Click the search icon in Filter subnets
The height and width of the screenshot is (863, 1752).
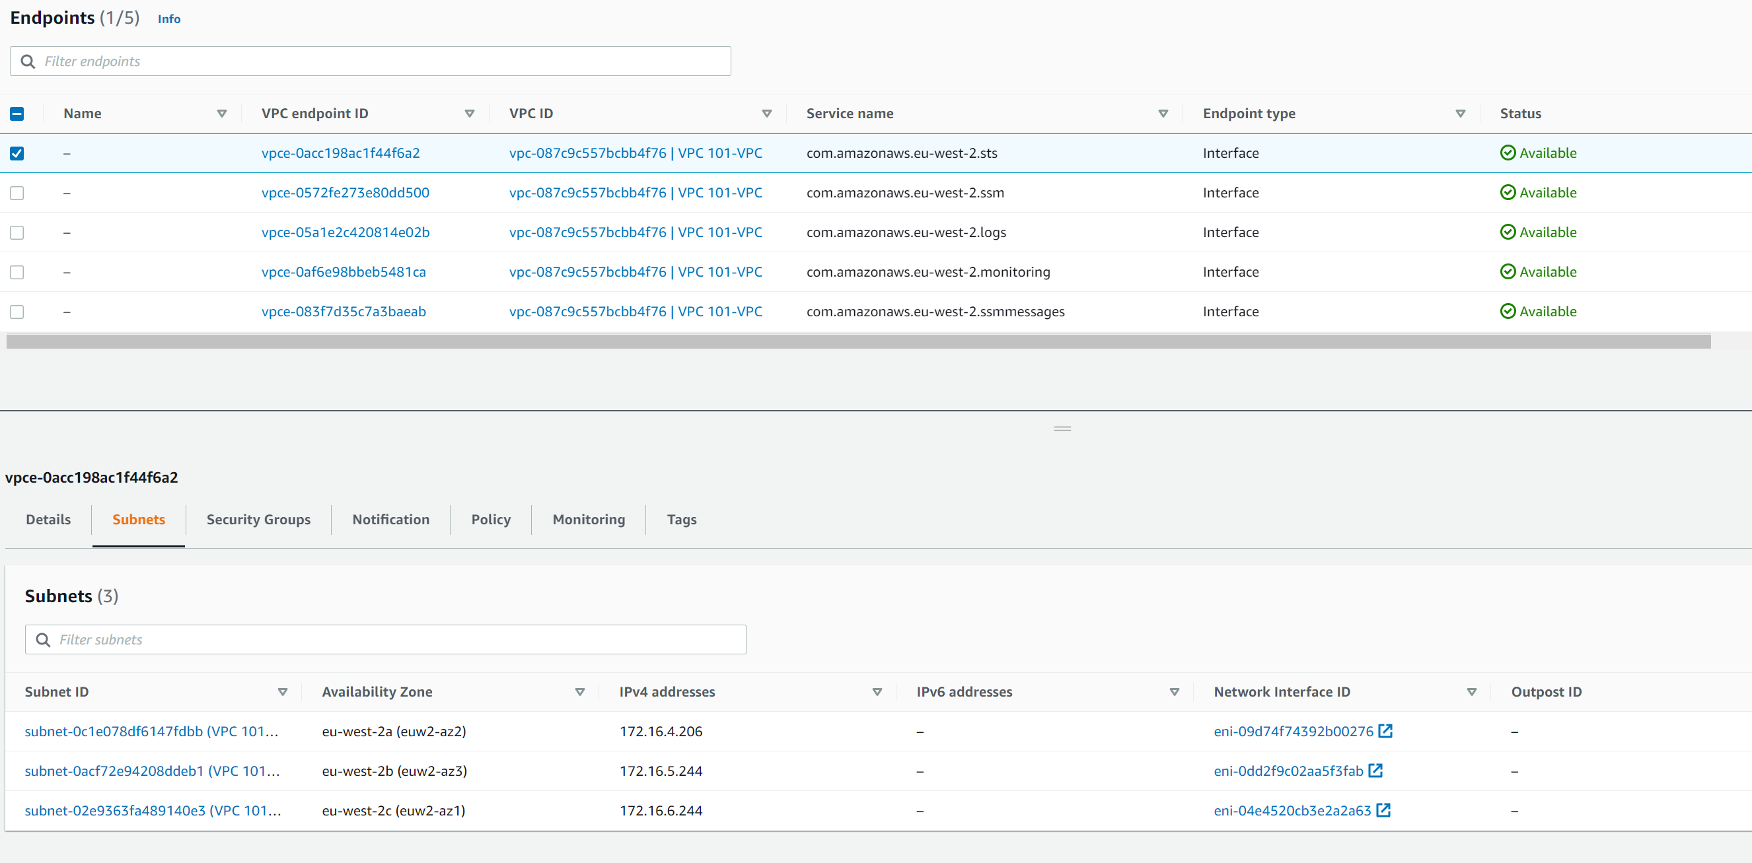click(x=43, y=640)
